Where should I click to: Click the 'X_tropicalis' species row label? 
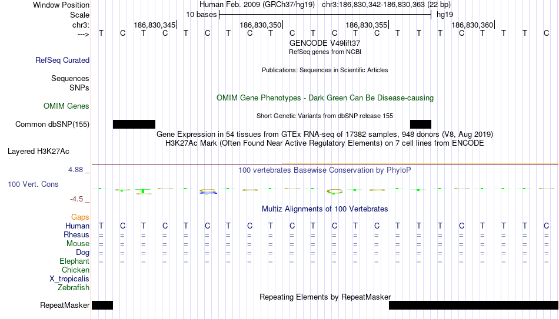69,279
